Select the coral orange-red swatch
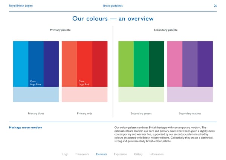The width and height of the screenshot is (226, 160). click(x=69, y=64)
